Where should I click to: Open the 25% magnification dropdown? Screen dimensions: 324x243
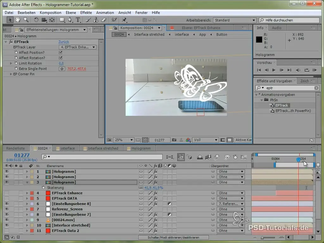click(x=123, y=140)
